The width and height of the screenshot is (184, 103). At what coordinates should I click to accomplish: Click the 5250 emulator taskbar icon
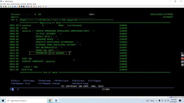[x=56, y=100]
